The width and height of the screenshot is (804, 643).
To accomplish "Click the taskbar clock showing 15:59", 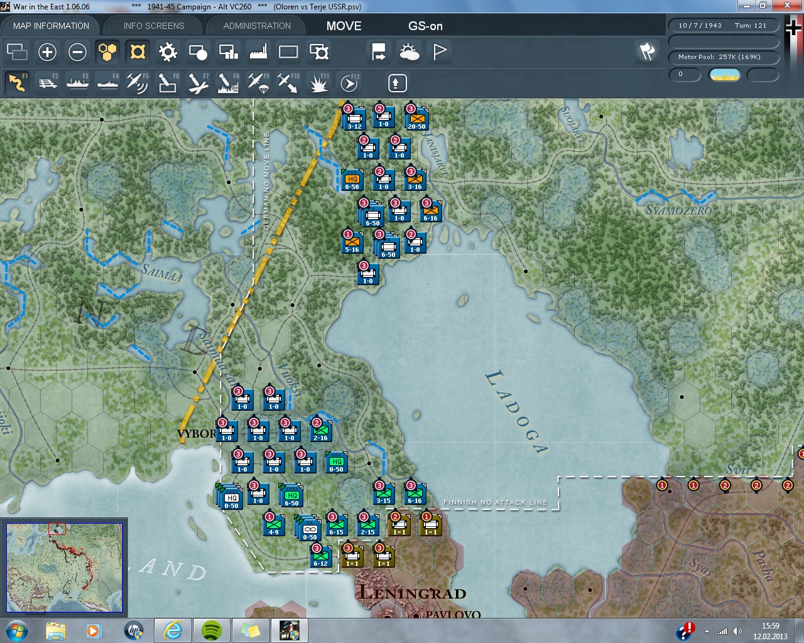I will (x=770, y=631).
